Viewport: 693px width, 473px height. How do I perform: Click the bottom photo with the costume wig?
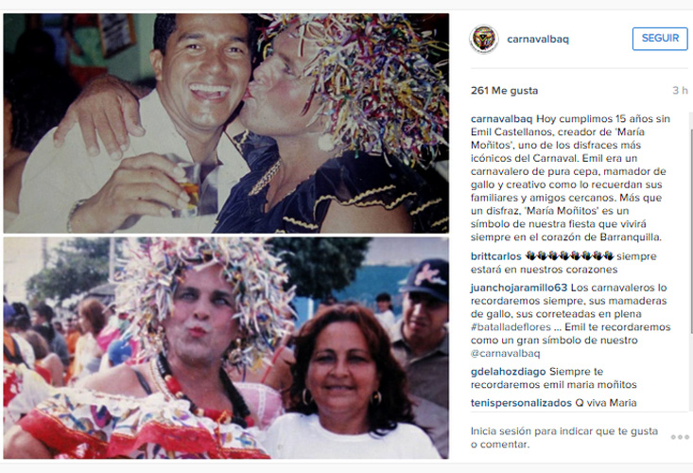pyautogui.click(x=226, y=348)
